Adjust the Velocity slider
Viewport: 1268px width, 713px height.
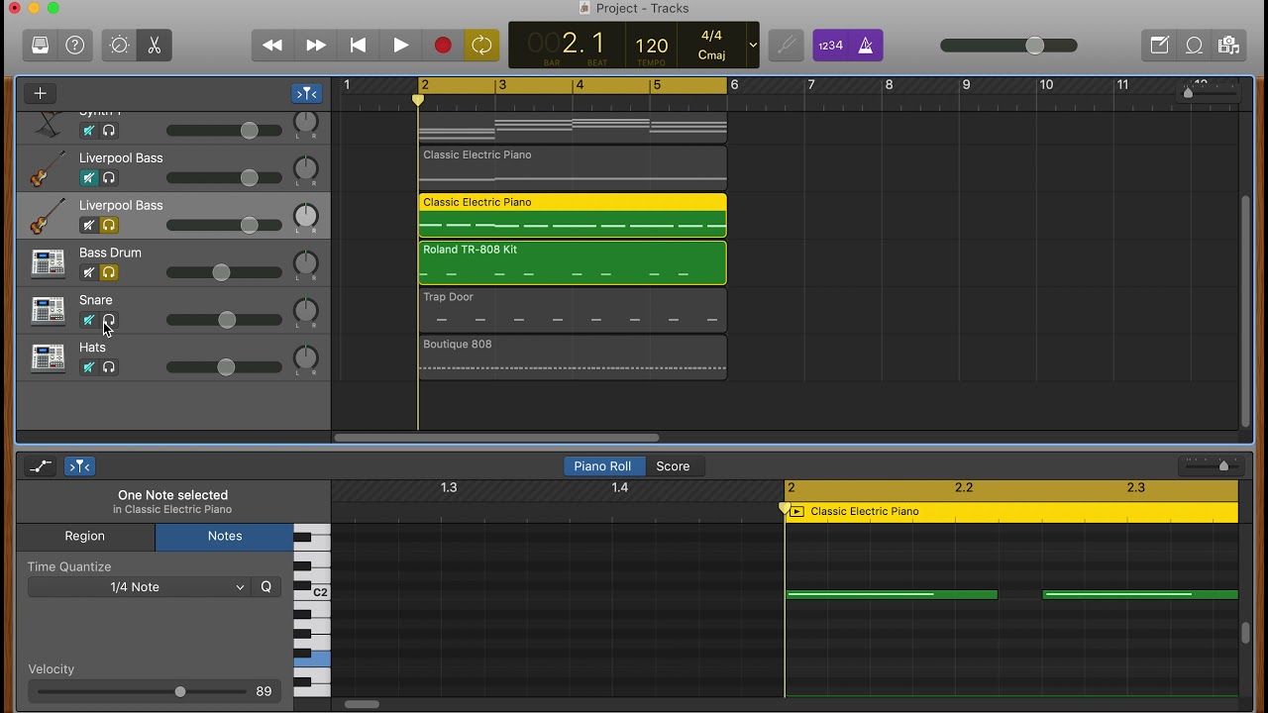click(142, 691)
